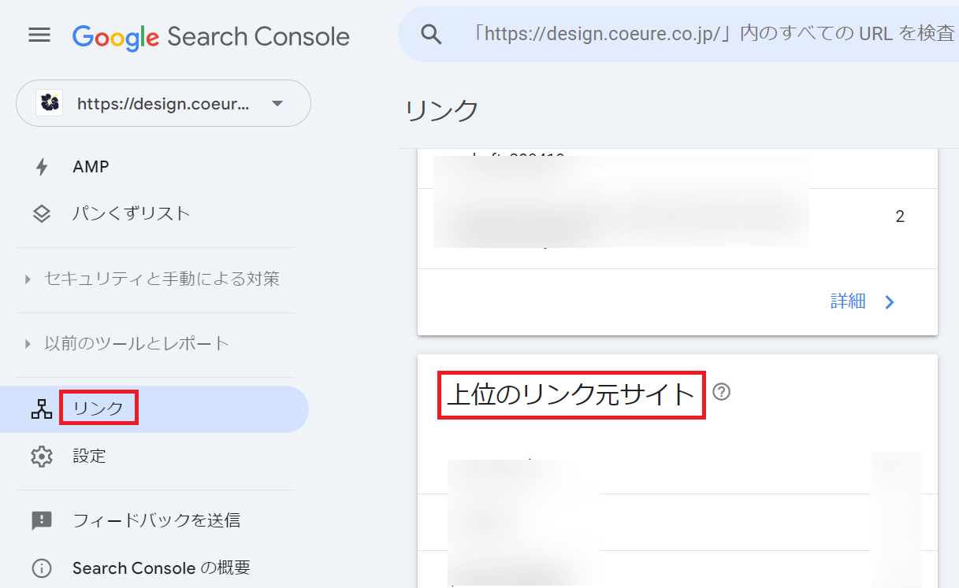Click the chevron arrow next to 詳細
The width and height of the screenshot is (959, 588).
coord(890,302)
